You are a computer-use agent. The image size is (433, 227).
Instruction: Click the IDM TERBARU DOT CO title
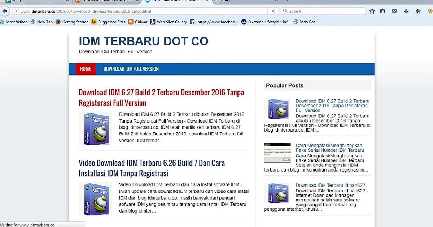(x=144, y=41)
